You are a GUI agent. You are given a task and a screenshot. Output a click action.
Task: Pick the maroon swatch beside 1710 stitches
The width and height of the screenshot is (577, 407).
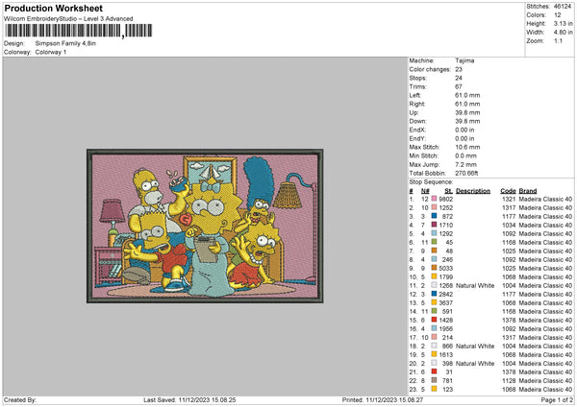435,225
